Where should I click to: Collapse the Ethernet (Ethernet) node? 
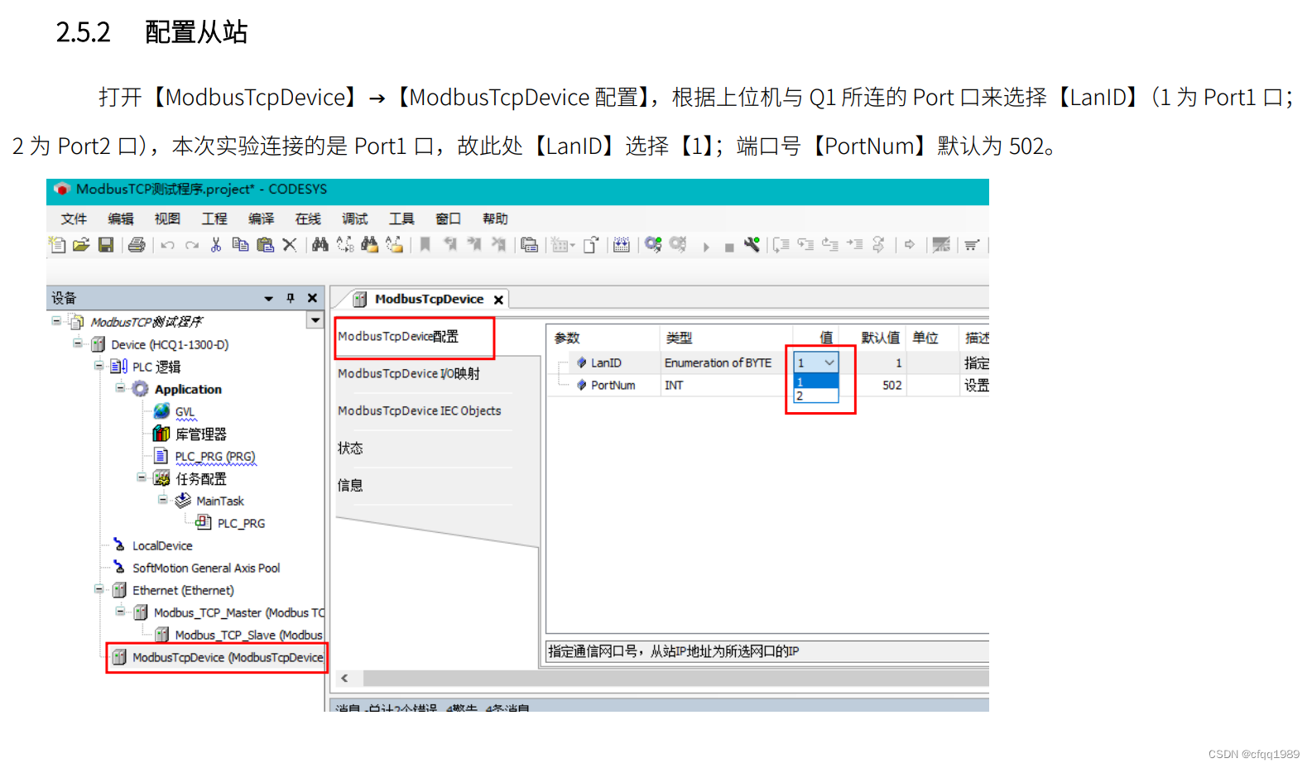(99, 589)
